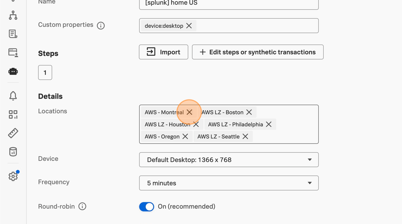Open the log document icon in sidebar
Screen dimensions: 402x224
[x=13, y=34]
